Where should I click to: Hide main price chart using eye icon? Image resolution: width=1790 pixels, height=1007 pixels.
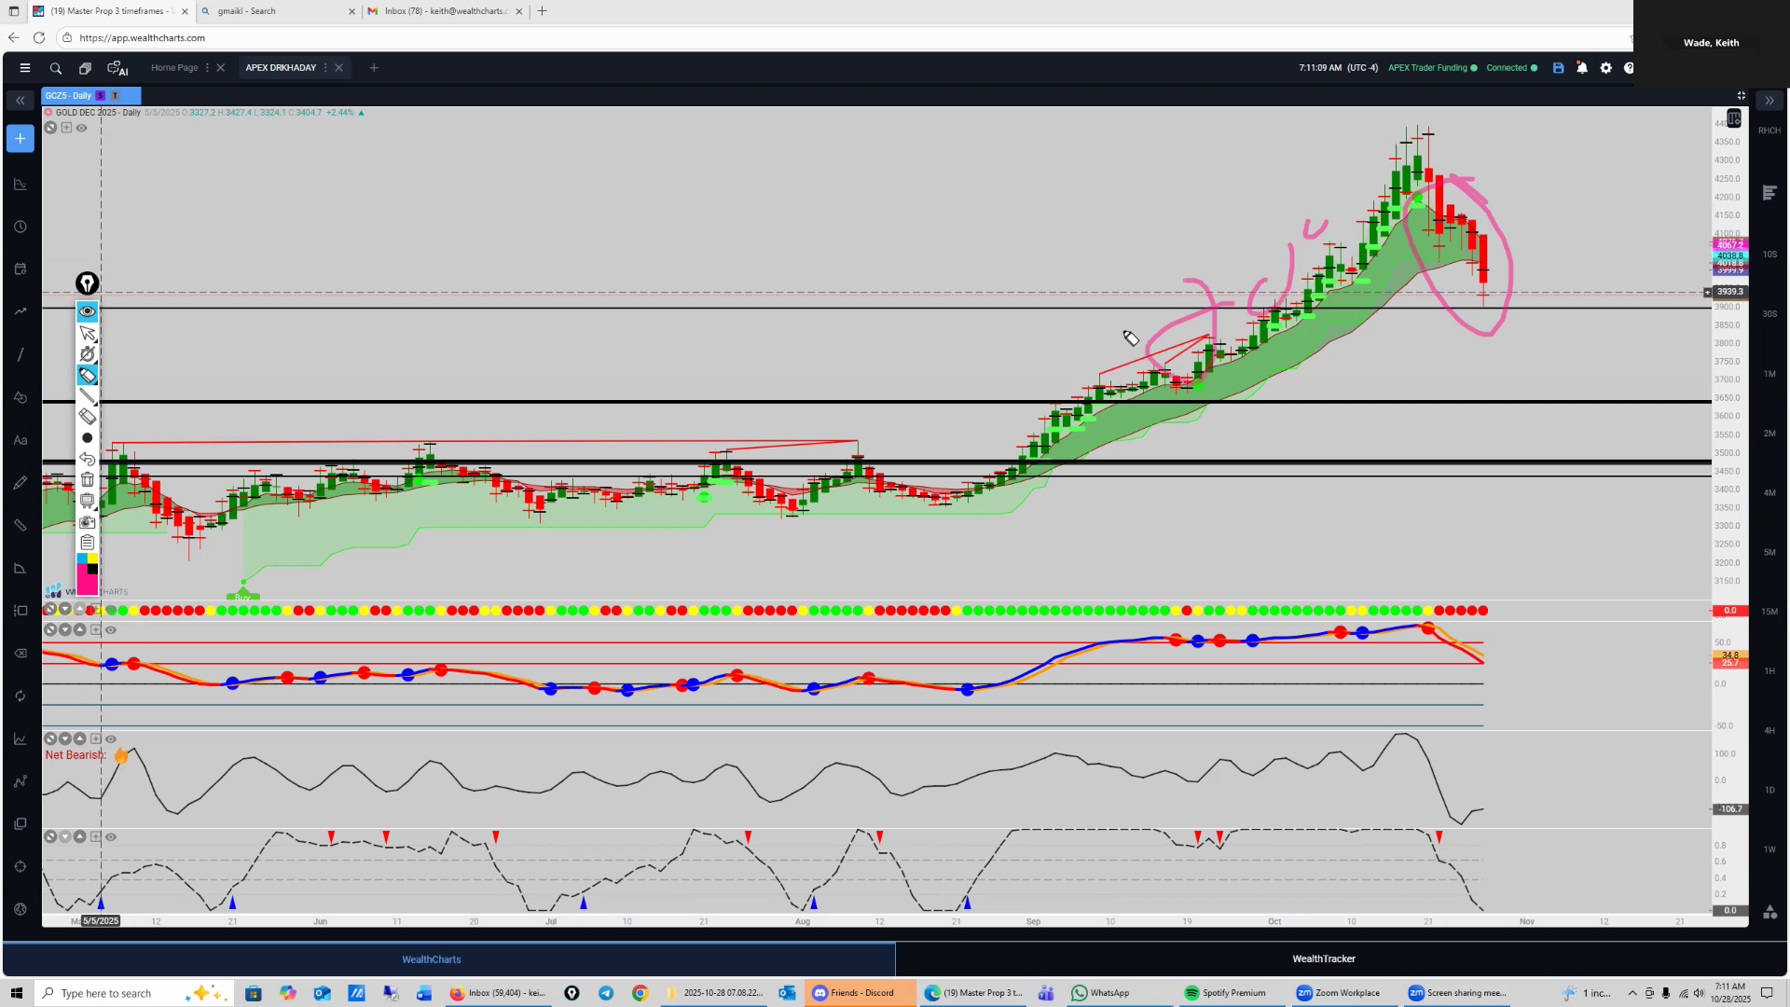point(82,128)
